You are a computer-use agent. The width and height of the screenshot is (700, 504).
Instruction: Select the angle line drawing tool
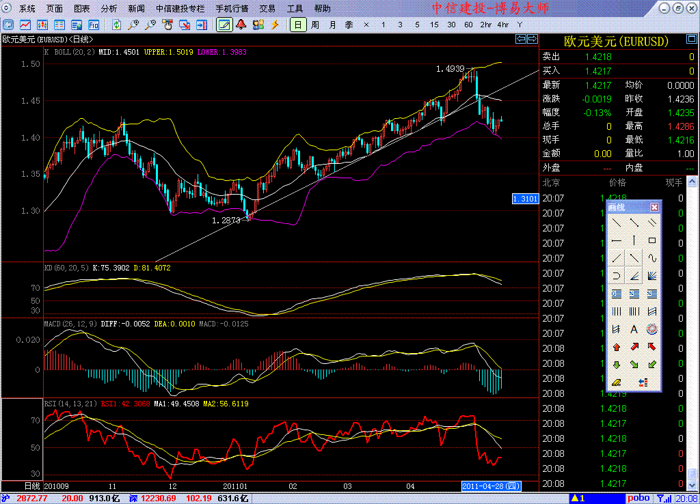[x=634, y=276]
